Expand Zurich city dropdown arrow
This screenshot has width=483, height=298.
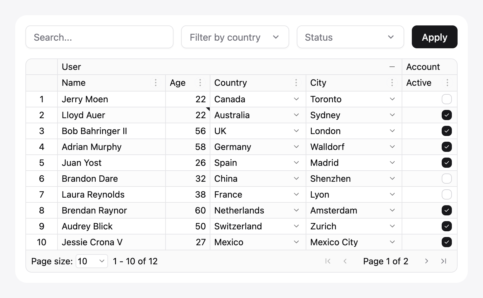pos(392,226)
